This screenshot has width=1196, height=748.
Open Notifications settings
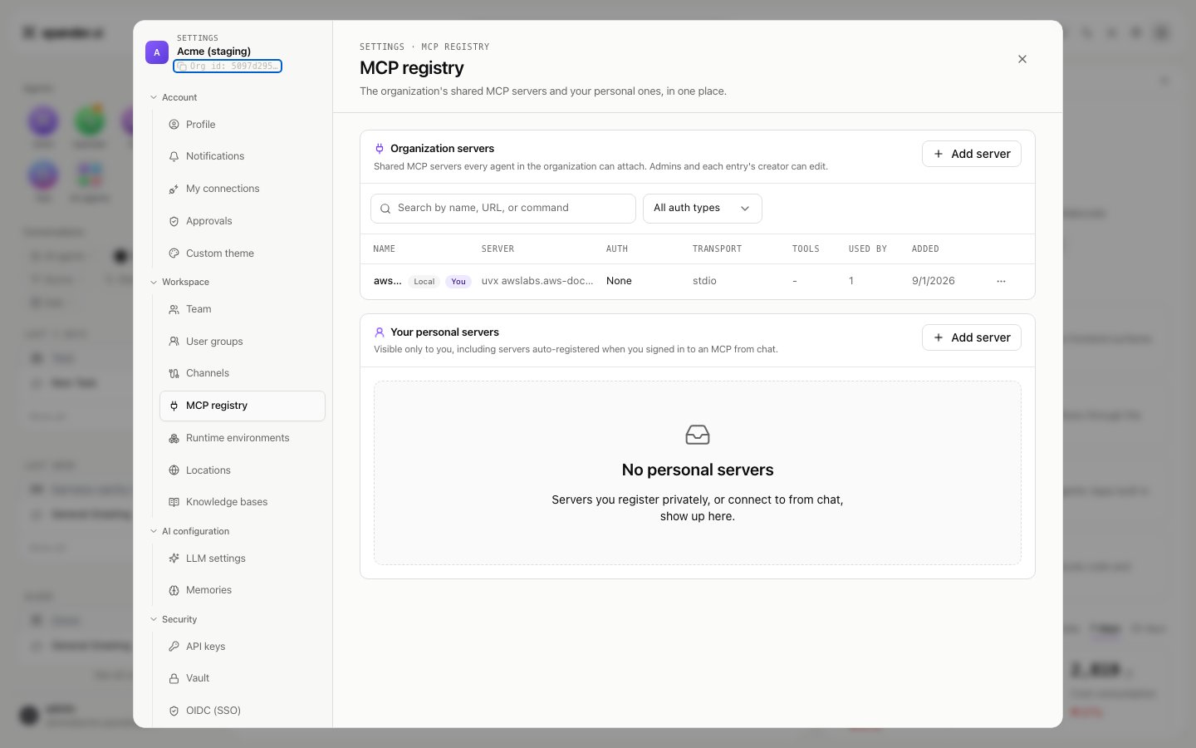click(x=242, y=156)
